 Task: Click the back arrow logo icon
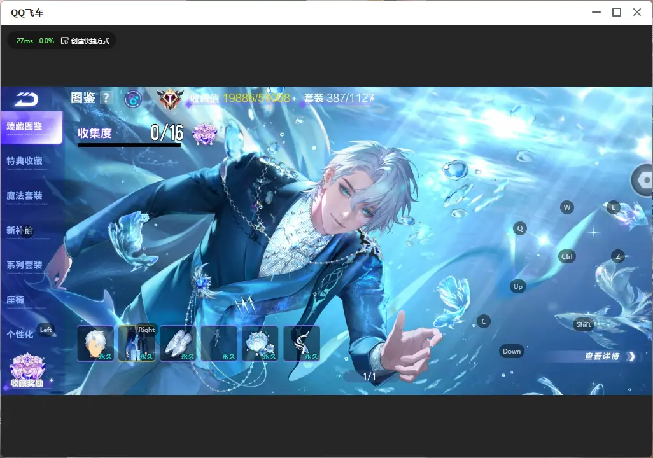tap(27, 99)
